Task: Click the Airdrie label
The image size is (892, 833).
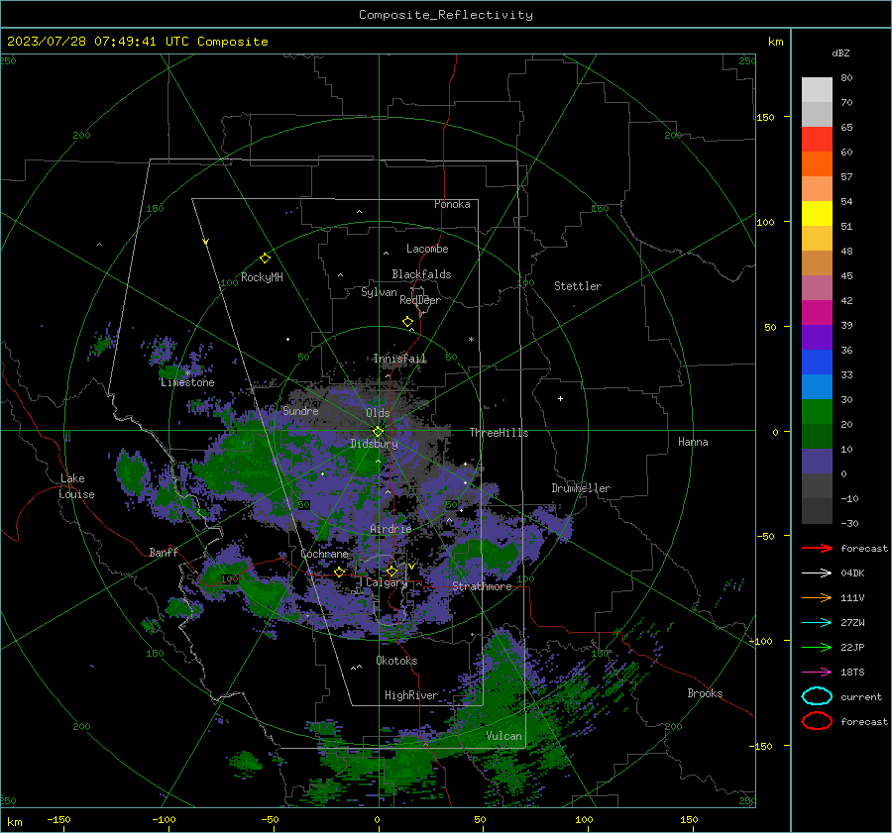Action: point(390,529)
